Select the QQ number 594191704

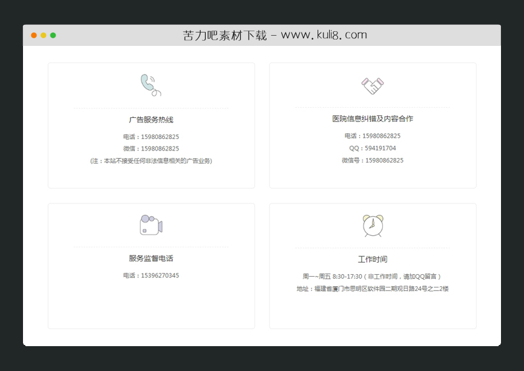pyautogui.click(x=372, y=149)
